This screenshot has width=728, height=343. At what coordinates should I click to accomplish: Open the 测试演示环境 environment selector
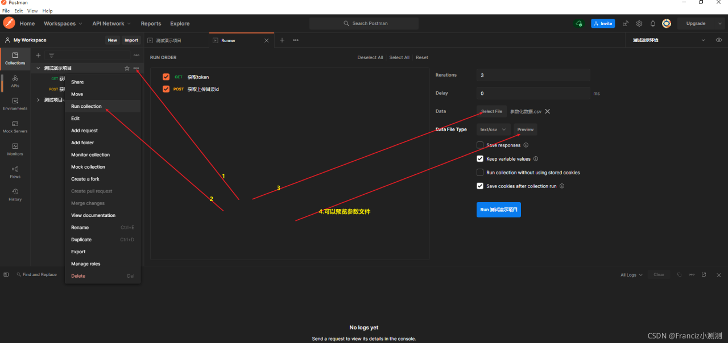click(669, 40)
